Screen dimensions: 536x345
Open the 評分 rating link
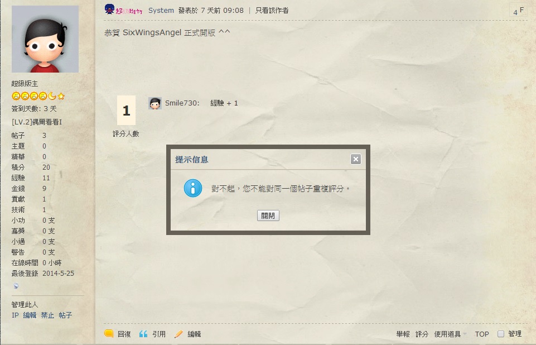(x=422, y=334)
